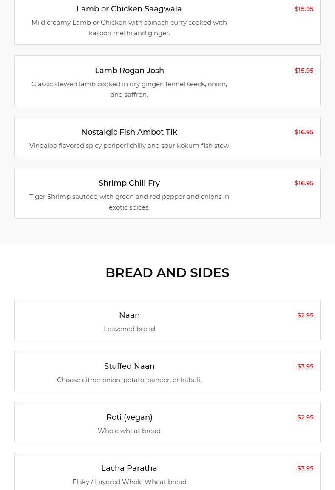The image size is (335, 490).
Task: Click the Lamb or Chicken Saagwala title
Action: (x=129, y=9)
